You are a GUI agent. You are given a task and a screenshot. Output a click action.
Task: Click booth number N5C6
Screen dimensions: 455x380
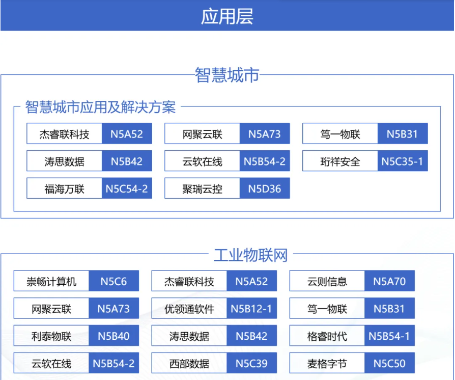113,282
